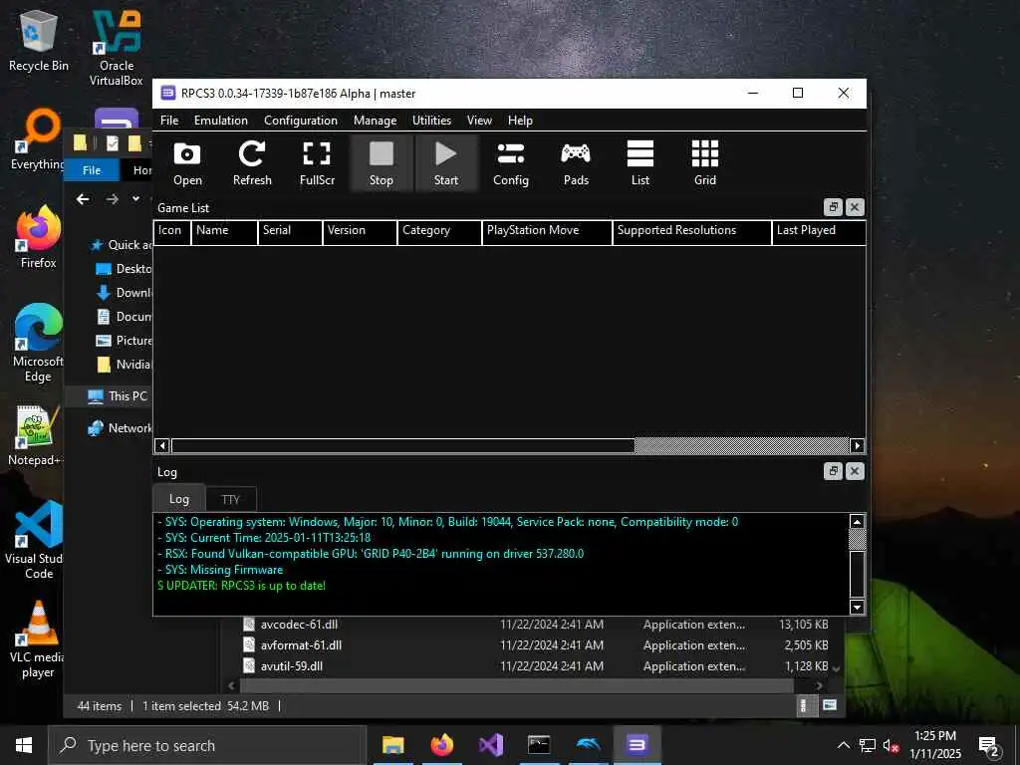
Task: Open recent locations dropdown in File Explorer
Action: [x=135, y=199]
